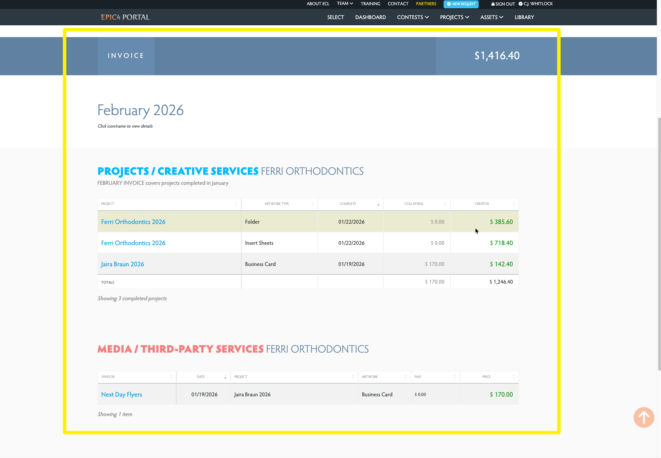Open the Assets dropdown menu
This screenshot has height=458, width=661.
point(492,17)
